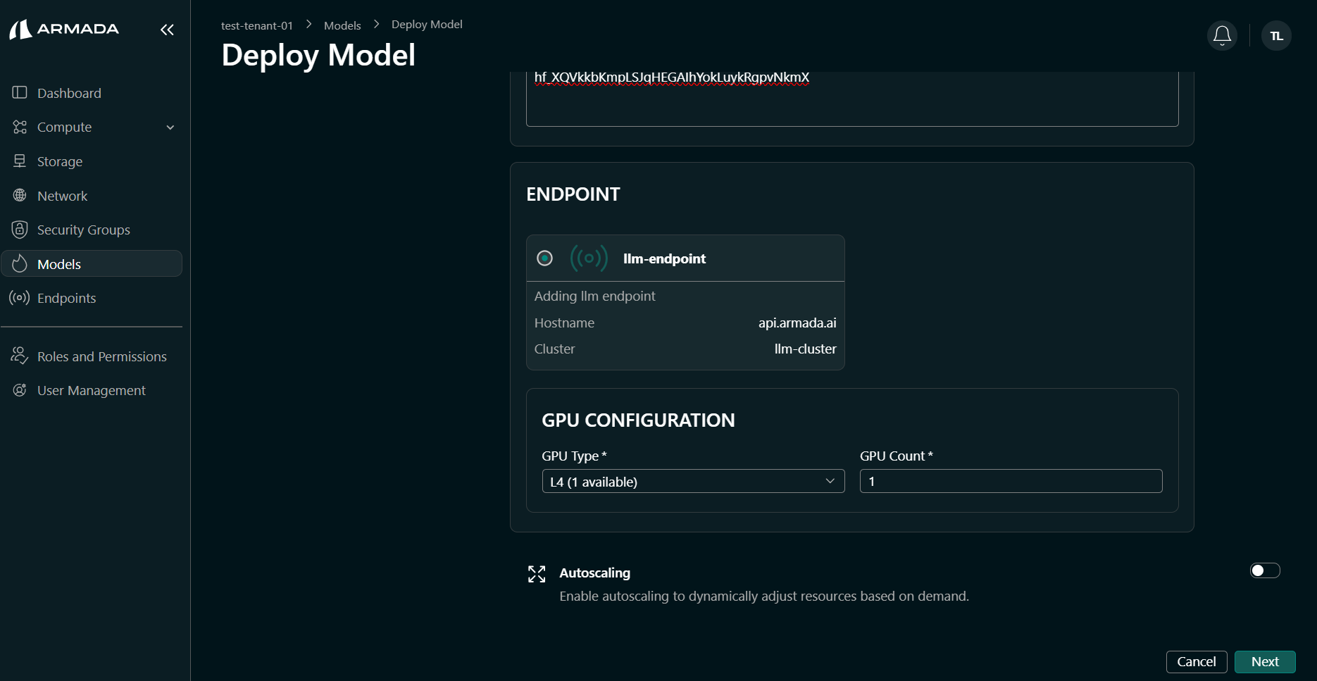Navigate to Security Groups
The image size is (1317, 681).
pyautogui.click(x=83, y=230)
